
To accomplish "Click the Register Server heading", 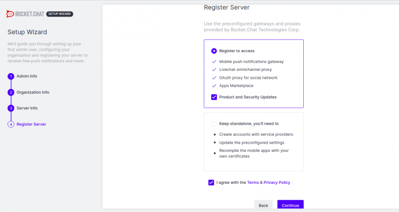I will [x=227, y=7].
